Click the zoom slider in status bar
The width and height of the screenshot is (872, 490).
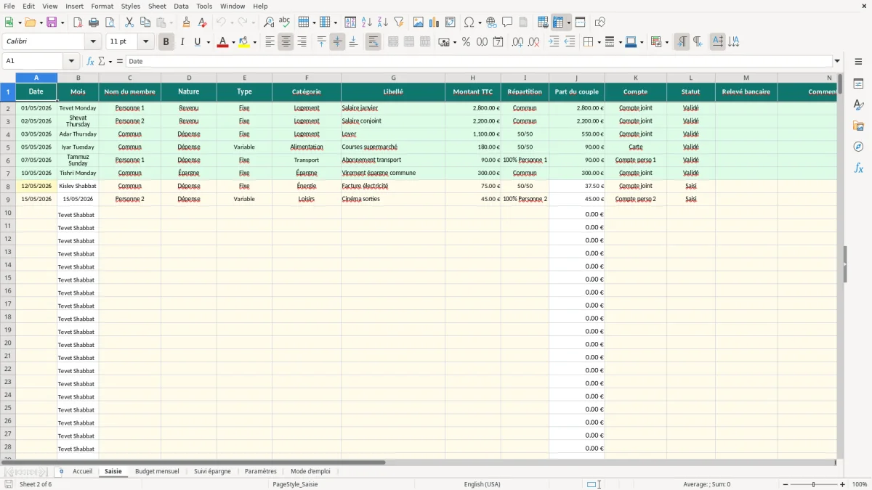813,484
